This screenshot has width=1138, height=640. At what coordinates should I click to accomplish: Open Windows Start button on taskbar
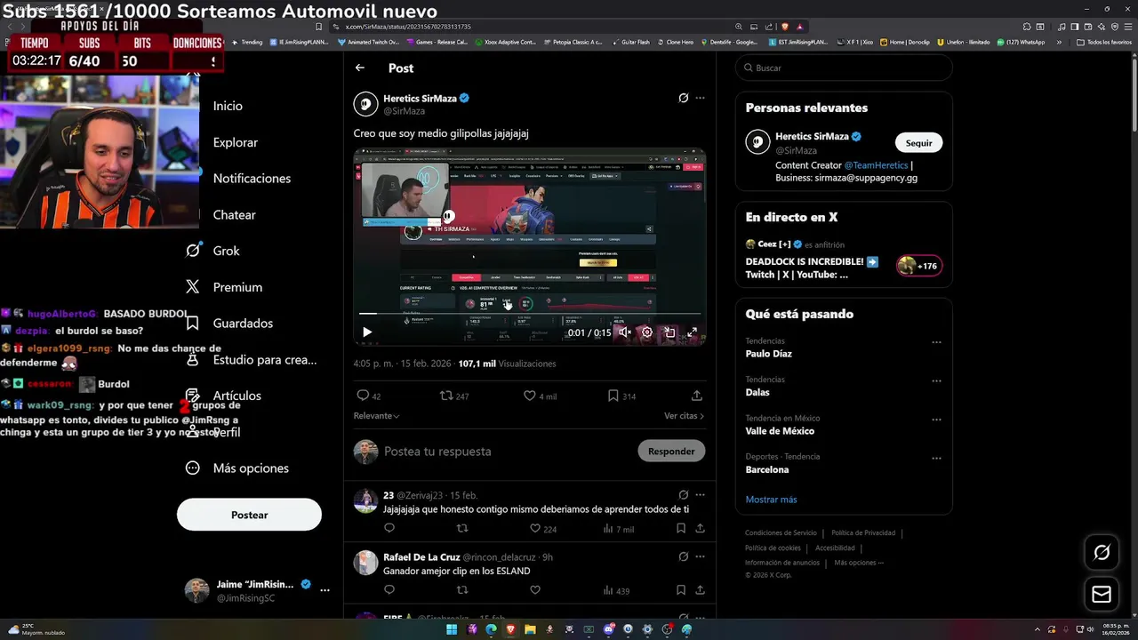tap(452, 629)
